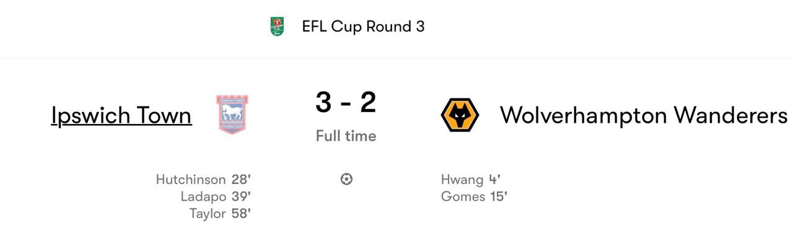Viewport: 793px width, 246px height.
Task: Click the 28' minute next to Hutchinson
Action: pyautogui.click(x=241, y=180)
